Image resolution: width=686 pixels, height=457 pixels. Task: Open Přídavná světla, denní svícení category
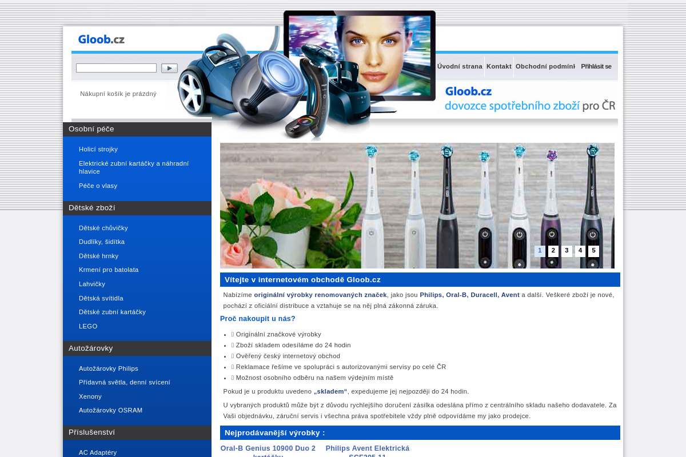click(125, 382)
